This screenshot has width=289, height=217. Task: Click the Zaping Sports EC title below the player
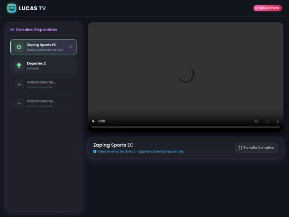click(113, 145)
